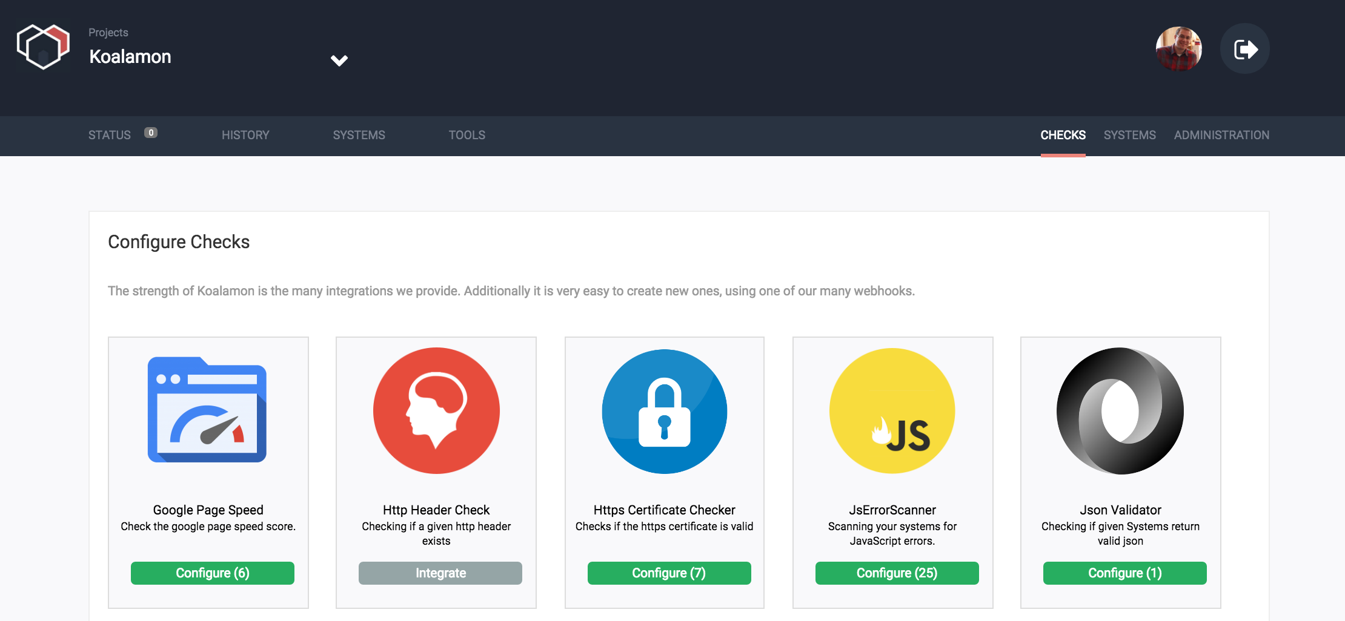Click Configure (25) for JsErrorScanner
This screenshot has width=1345, height=621.
coord(897,573)
